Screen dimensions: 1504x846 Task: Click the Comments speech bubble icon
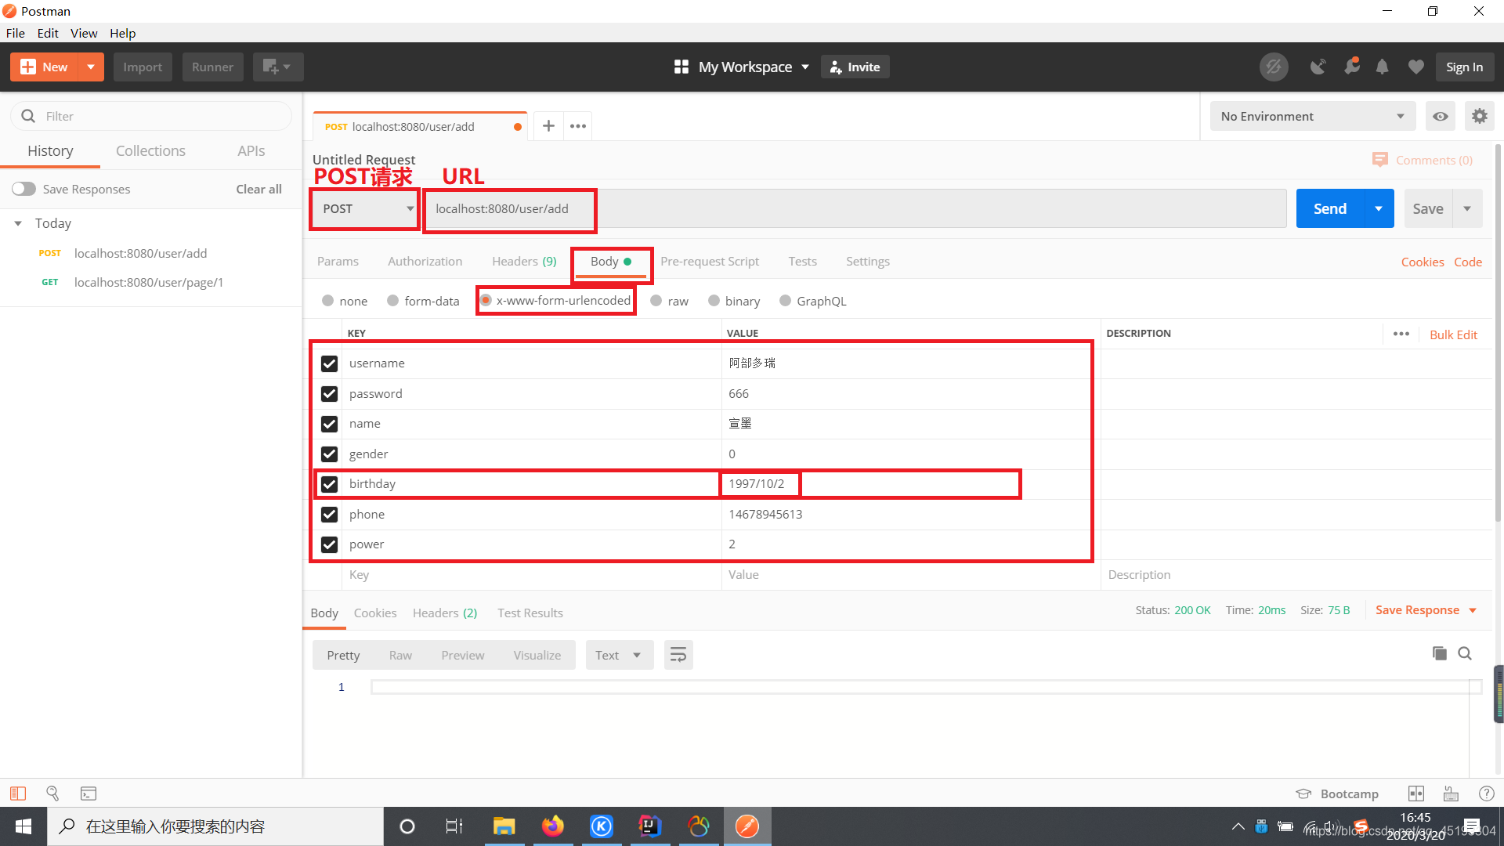click(1379, 160)
